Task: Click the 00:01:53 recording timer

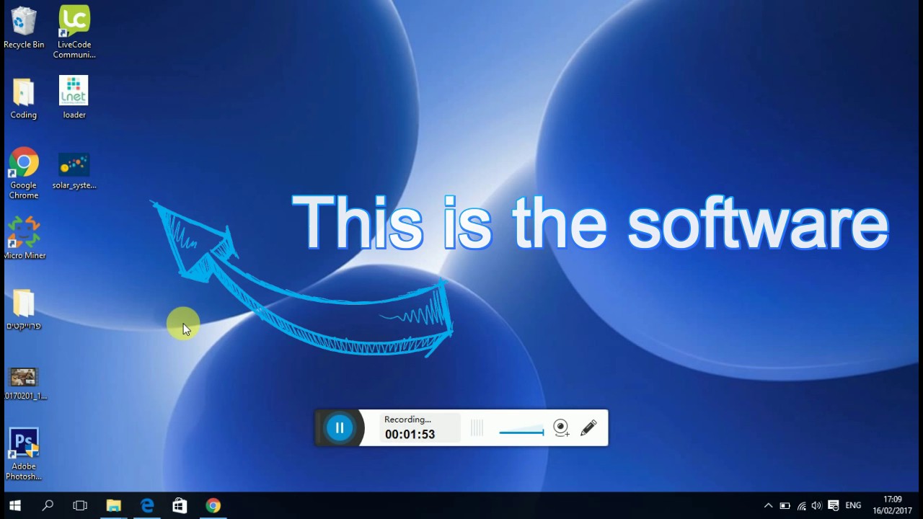Action: tap(410, 434)
